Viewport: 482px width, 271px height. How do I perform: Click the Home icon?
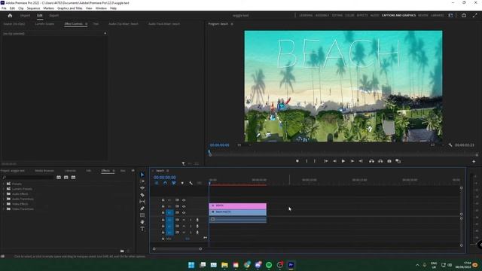(10, 15)
